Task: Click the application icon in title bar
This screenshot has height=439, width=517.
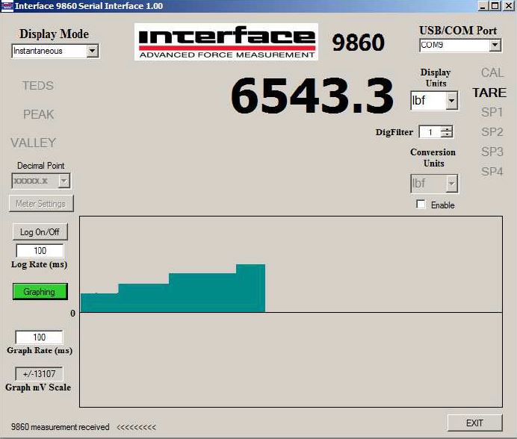Action: [7, 6]
